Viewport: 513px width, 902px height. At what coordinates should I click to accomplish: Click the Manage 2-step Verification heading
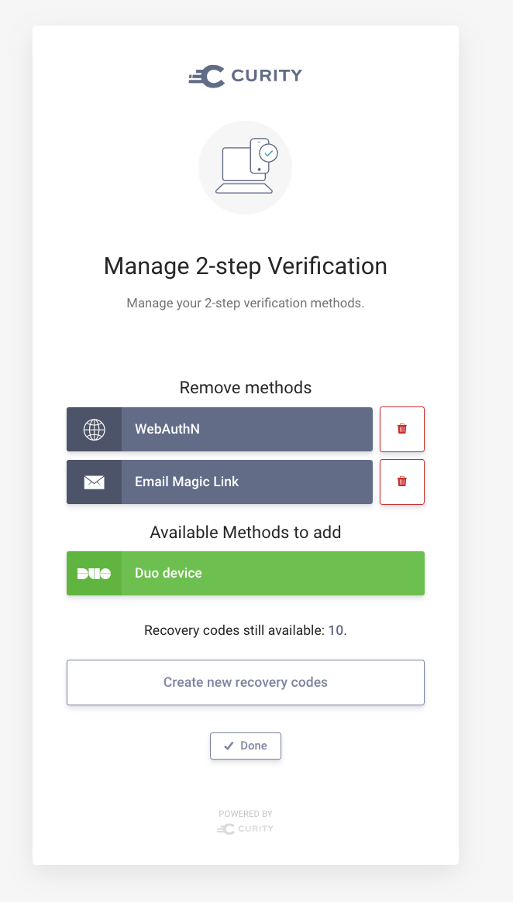(x=245, y=266)
